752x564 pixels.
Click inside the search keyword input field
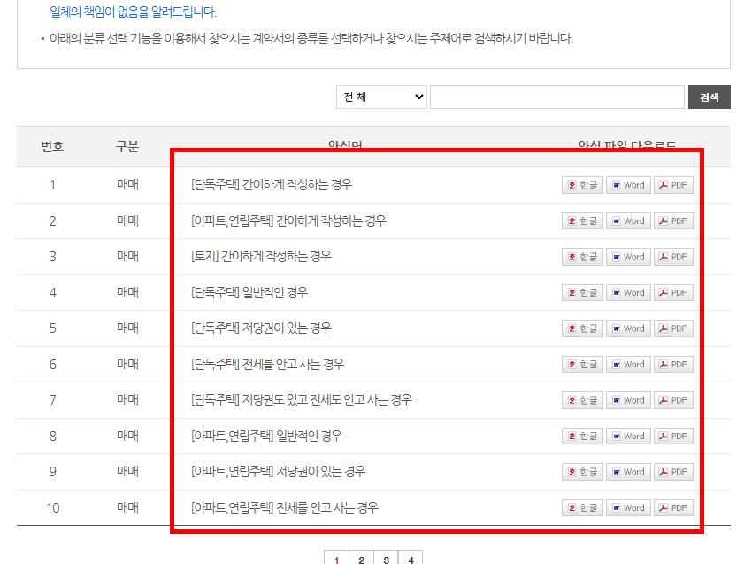point(556,96)
